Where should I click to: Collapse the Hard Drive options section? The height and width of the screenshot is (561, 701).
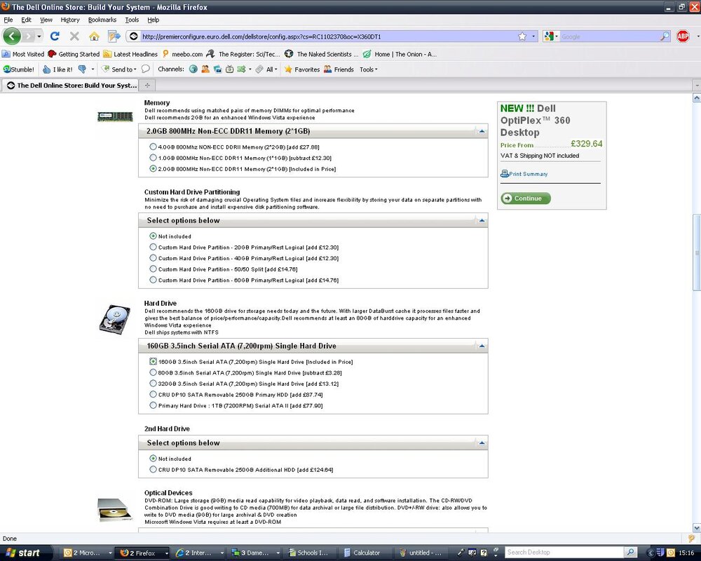click(482, 346)
